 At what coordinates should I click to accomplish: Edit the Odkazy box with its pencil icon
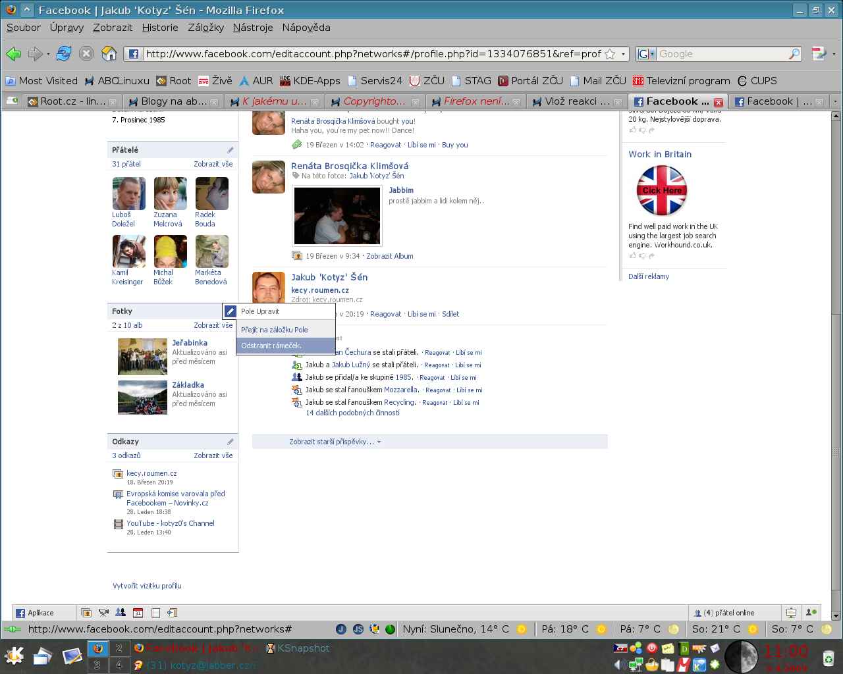click(x=231, y=442)
